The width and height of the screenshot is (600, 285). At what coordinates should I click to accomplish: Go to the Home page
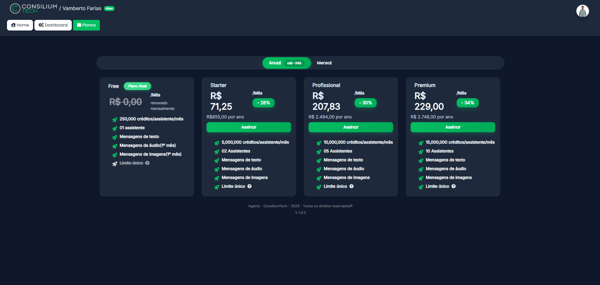(x=20, y=25)
